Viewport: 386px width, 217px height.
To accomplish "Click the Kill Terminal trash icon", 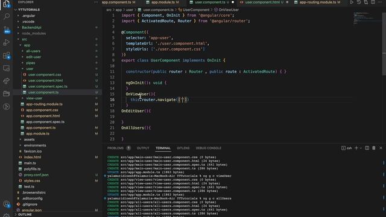I will point(374,148).
